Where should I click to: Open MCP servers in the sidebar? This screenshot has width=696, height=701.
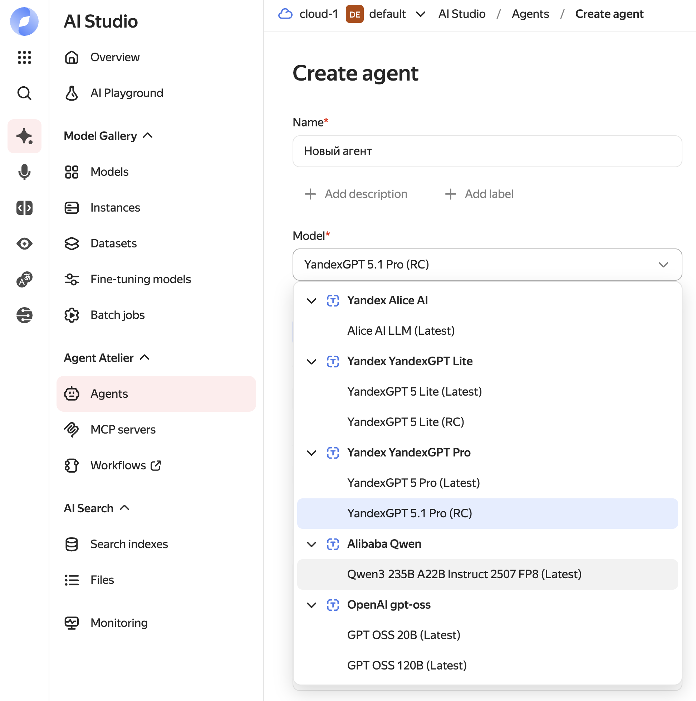[x=123, y=430]
